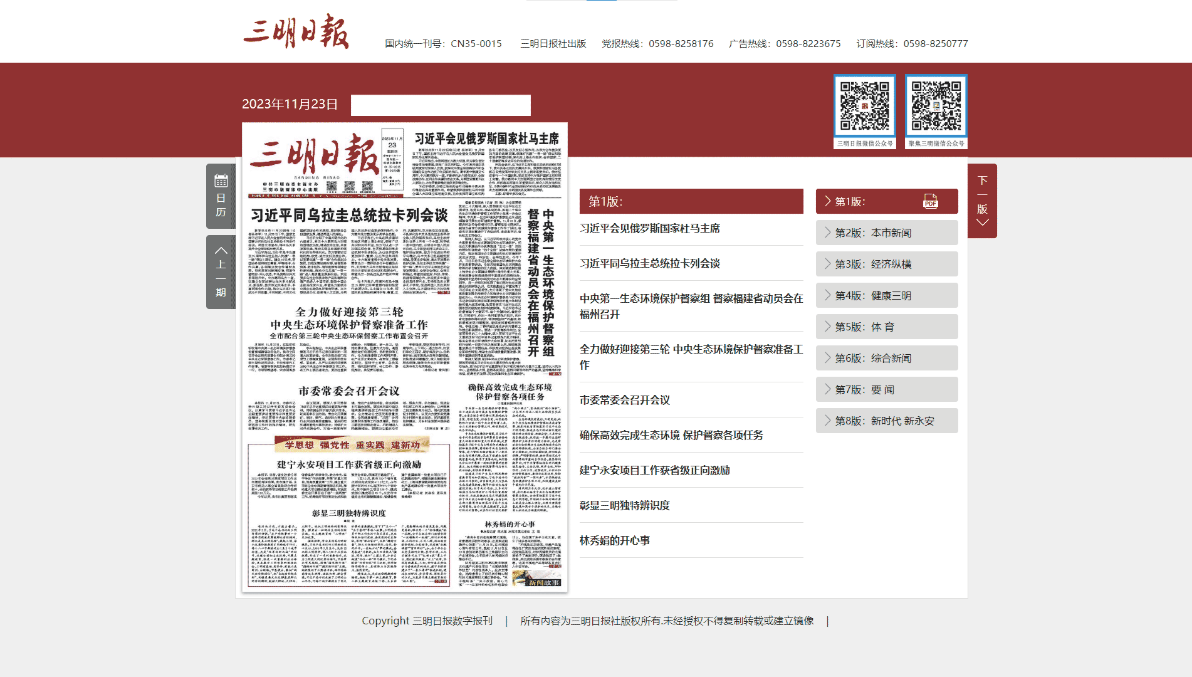
Task: Expand 第8版: 新时代 新永安
Action: tap(887, 421)
